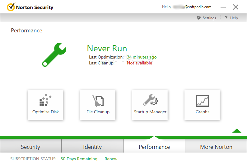
Task: Click the Never Run status heading
Action: coord(107,48)
